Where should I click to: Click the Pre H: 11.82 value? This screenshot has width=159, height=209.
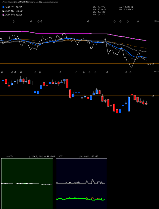(x=100, y=9)
